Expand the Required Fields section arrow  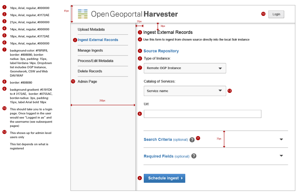[x=281, y=156]
